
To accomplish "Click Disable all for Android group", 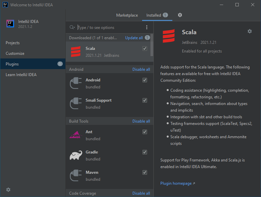I will click(x=141, y=69).
